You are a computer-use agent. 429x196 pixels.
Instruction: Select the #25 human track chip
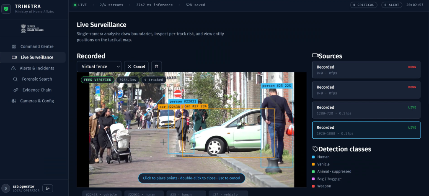(186, 194)
